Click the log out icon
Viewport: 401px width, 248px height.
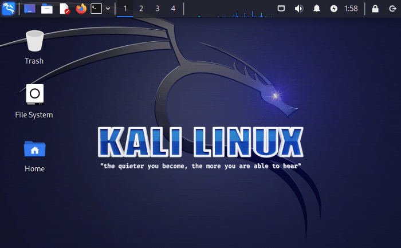[x=392, y=9]
